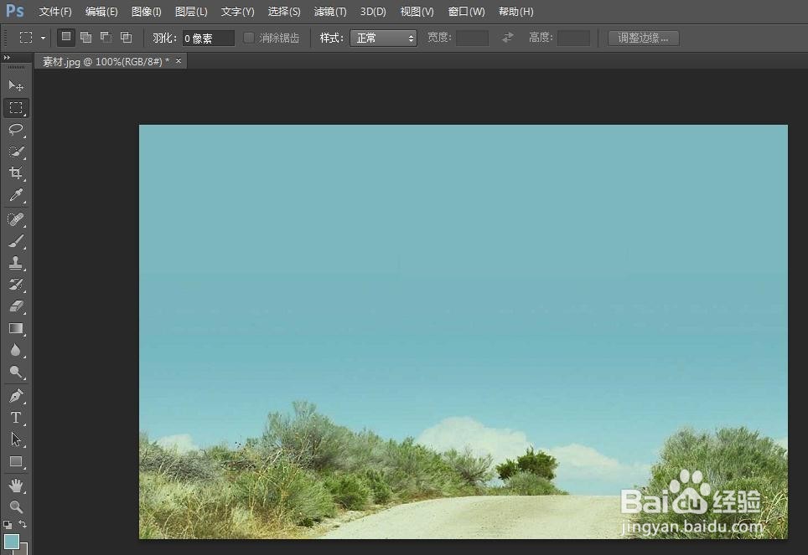The width and height of the screenshot is (808, 555).
Task: Open the 样式 style dropdown
Action: [383, 39]
